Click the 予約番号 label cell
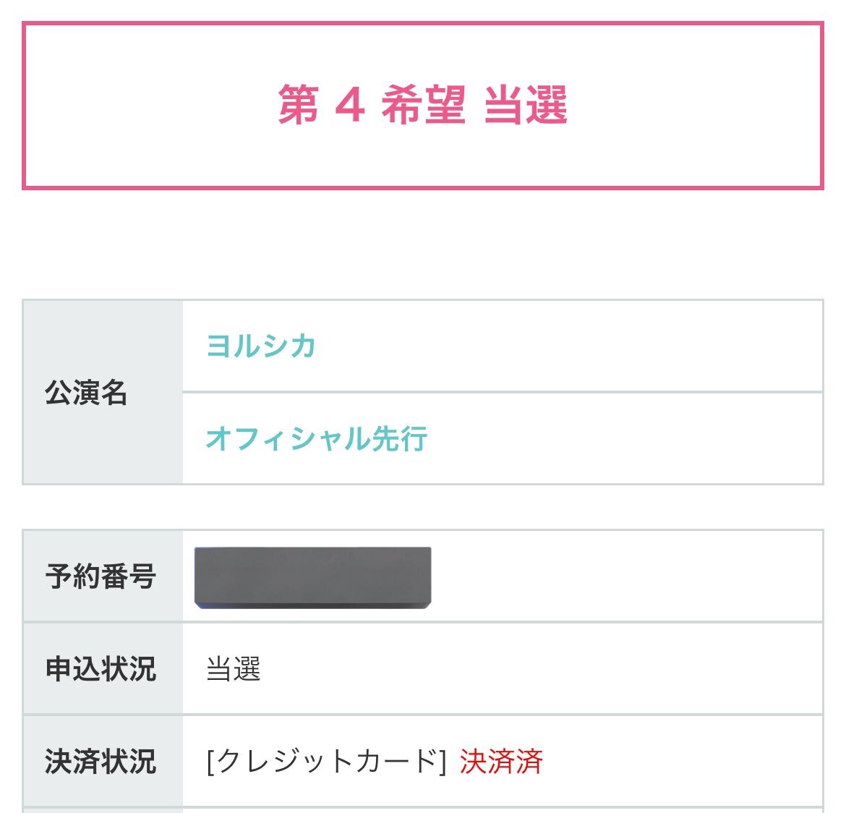The width and height of the screenshot is (846, 813). [x=103, y=576]
